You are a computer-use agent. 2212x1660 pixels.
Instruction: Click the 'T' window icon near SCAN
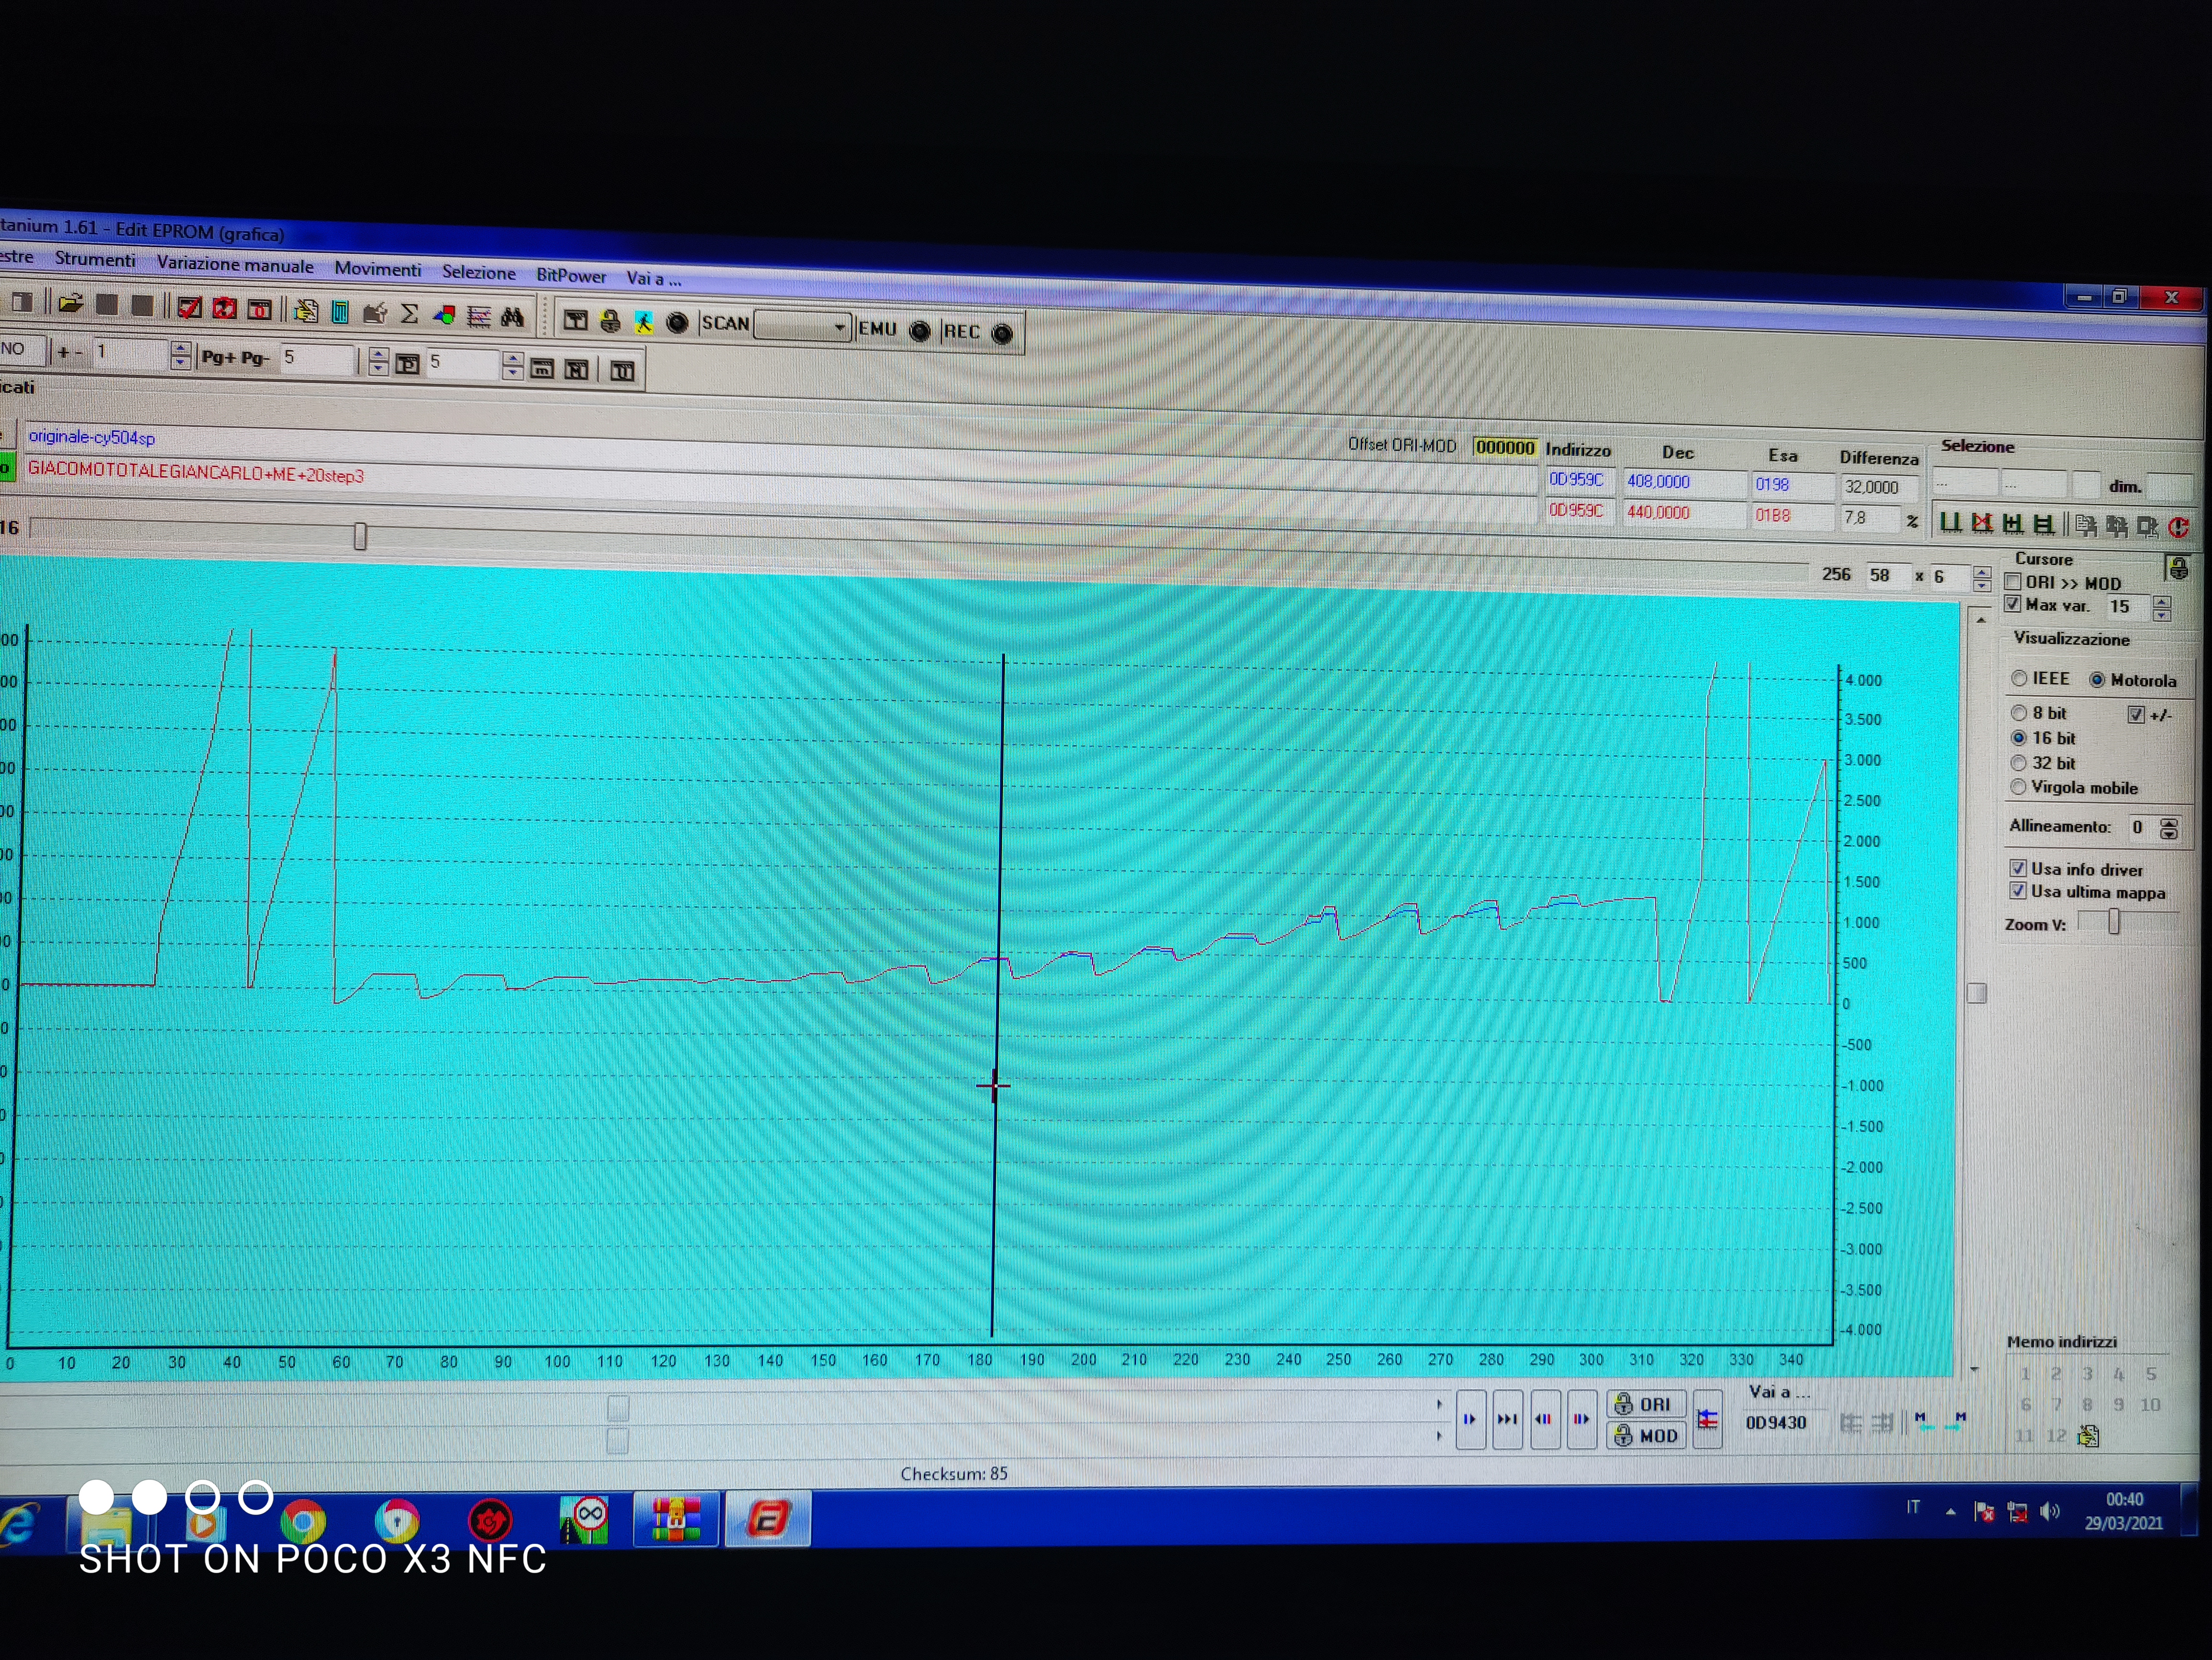tap(575, 320)
